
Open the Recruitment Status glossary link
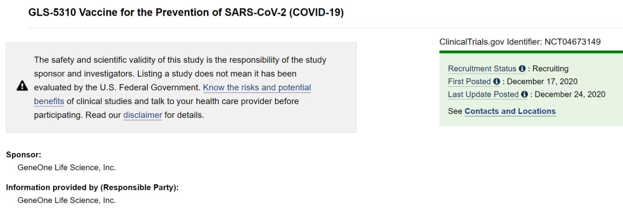(x=482, y=68)
